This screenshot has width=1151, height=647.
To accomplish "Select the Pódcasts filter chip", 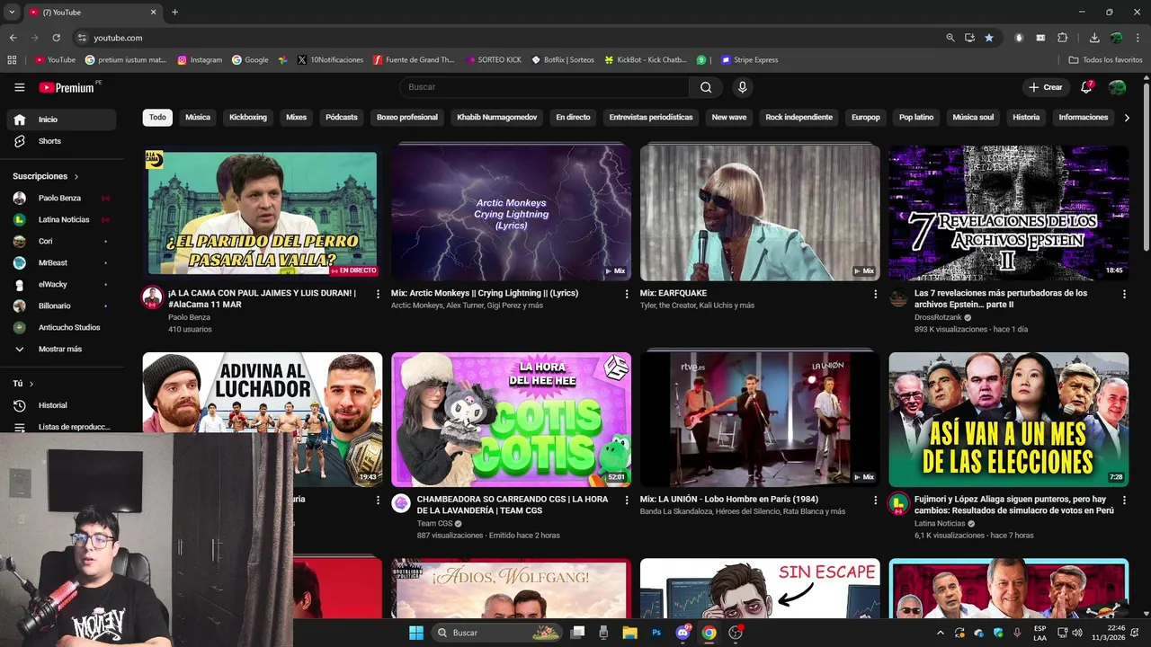I will pyautogui.click(x=342, y=118).
